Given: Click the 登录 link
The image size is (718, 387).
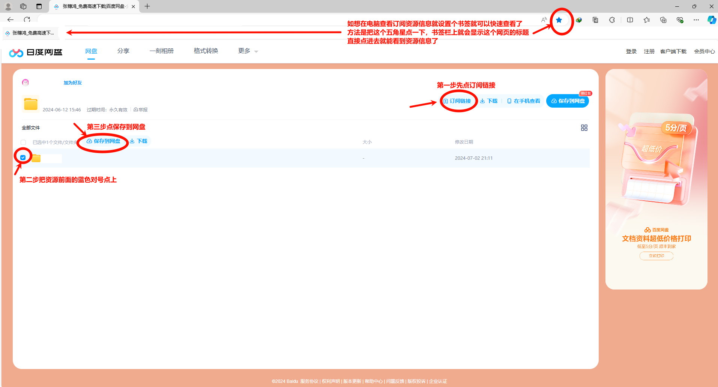Looking at the screenshot, I should (631, 51).
